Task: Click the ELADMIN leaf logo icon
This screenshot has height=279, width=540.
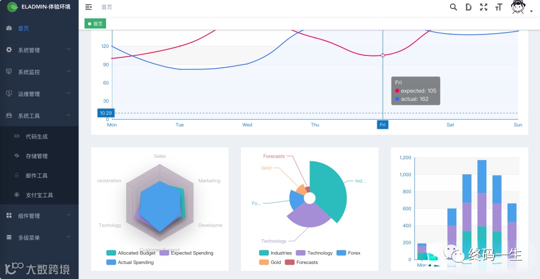Action: (12, 7)
